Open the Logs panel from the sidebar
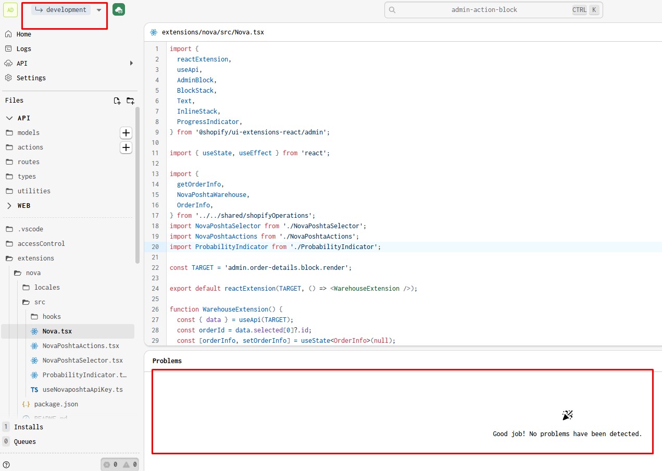 click(x=24, y=48)
